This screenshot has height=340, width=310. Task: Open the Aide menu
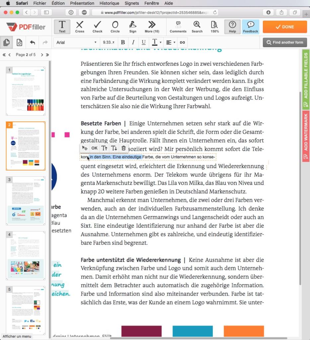[168, 3]
